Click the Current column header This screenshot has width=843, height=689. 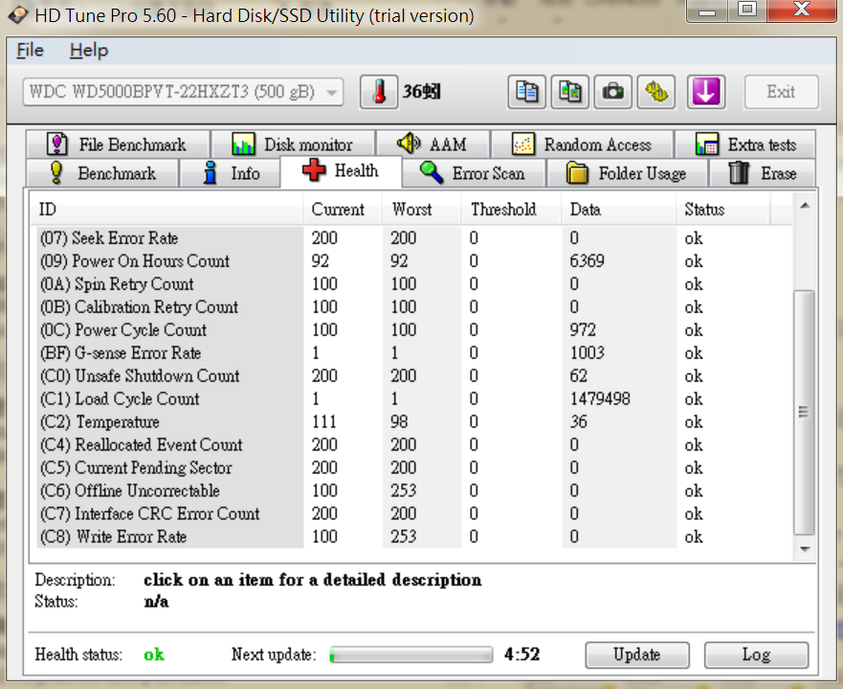click(x=343, y=210)
